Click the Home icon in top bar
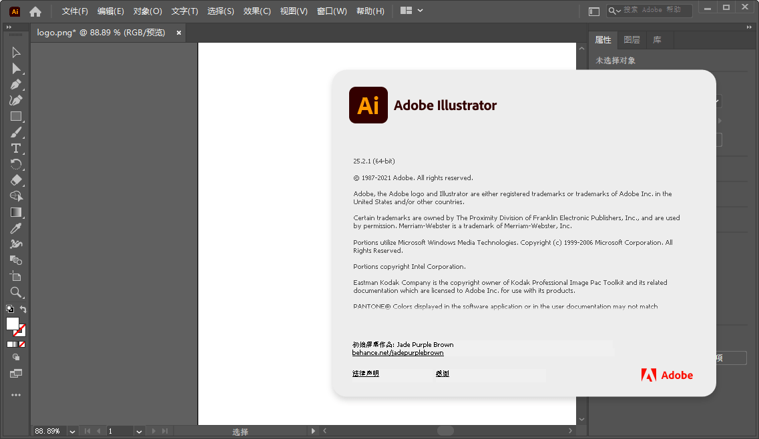This screenshot has height=439, width=759. [35, 11]
